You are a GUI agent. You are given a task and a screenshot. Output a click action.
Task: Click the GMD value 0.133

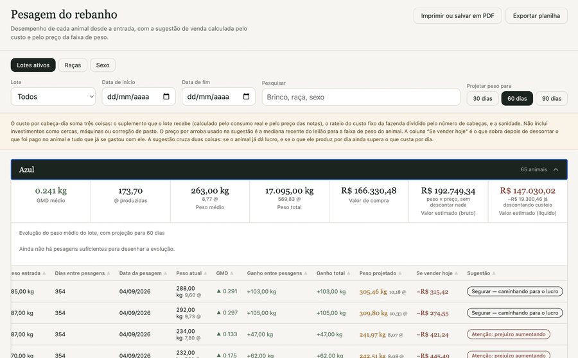click(230, 334)
